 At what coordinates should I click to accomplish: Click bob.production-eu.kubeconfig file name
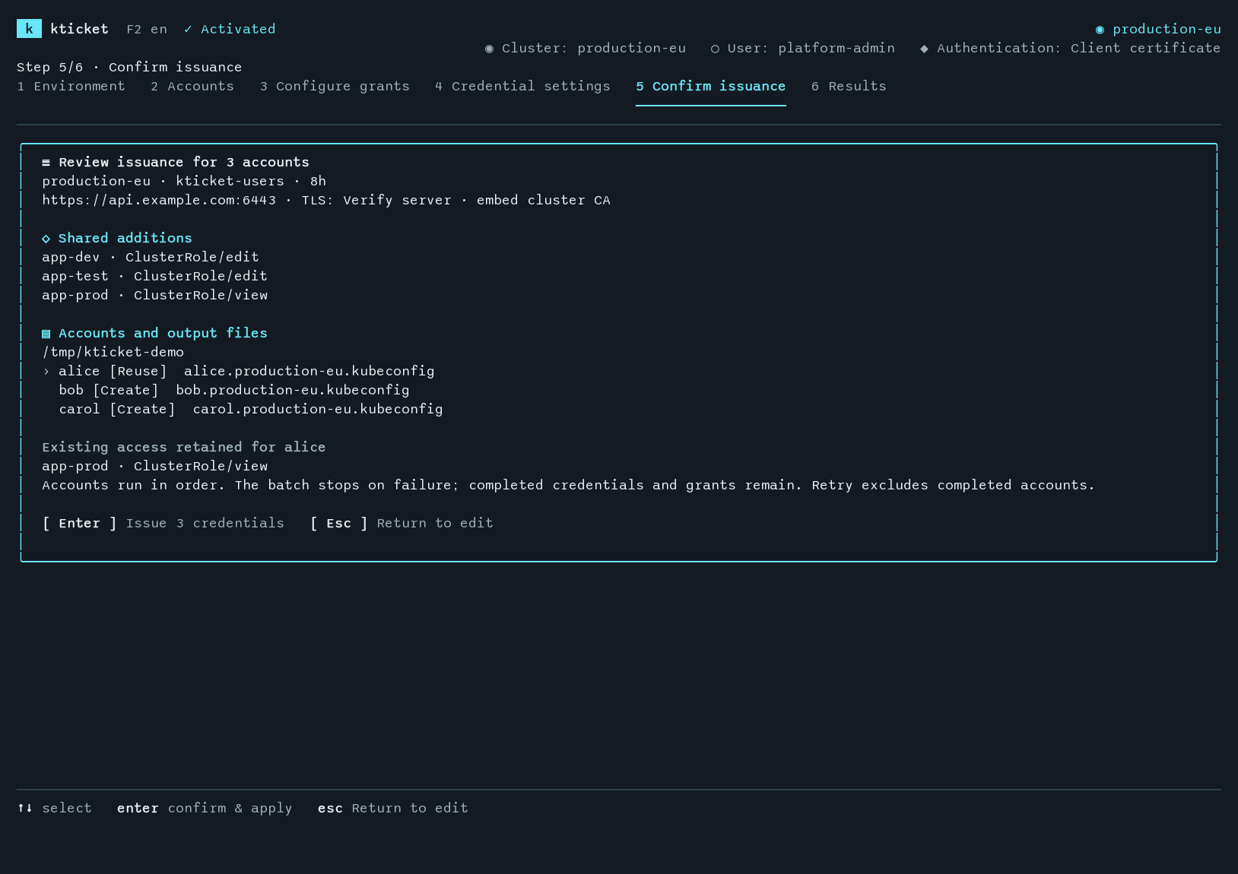click(x=293, y=390)
